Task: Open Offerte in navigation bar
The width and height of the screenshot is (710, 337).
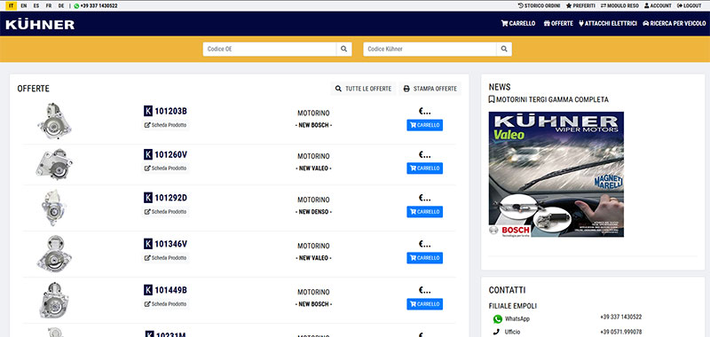Action: (x=558, y=24)
